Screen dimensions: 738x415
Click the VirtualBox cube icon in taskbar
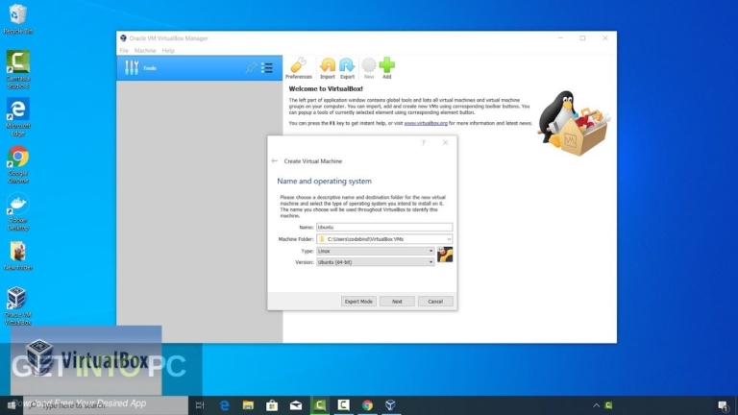391,405
